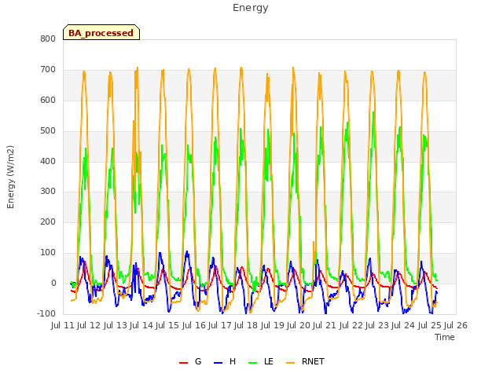Click the Jul 17 x-axis date label
This screenshot has width=503, height=377.
(x=220, y=325)
